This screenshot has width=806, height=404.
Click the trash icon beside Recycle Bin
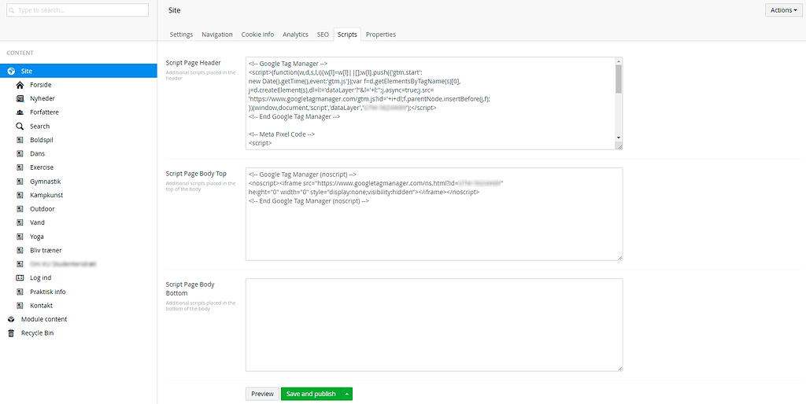[x=11, y=333]
